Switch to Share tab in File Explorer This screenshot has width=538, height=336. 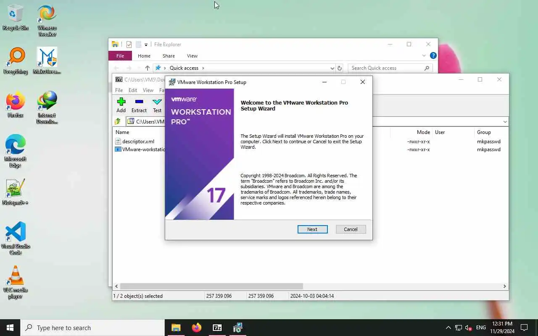[x=169, y=56]
